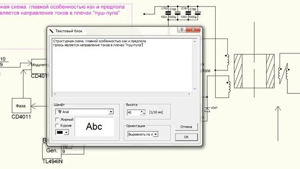Enable the Курсив italic checkbox
The height and width of the screenshot is (169, 300).
pos(57,125)
